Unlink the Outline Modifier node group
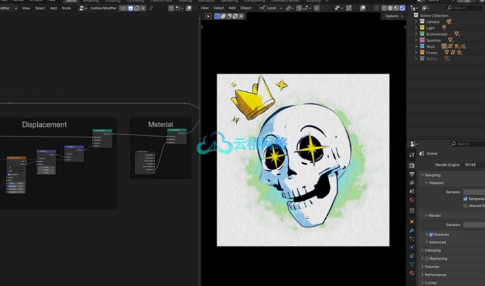The width and height of the screenshot is (485, 286). tap(143, 8)
